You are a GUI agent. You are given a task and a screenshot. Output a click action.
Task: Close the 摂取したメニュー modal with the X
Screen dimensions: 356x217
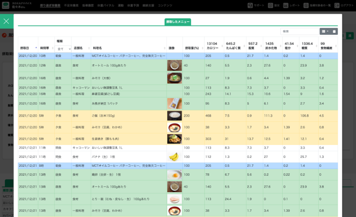pyautogui.click(x=7, y=21)
